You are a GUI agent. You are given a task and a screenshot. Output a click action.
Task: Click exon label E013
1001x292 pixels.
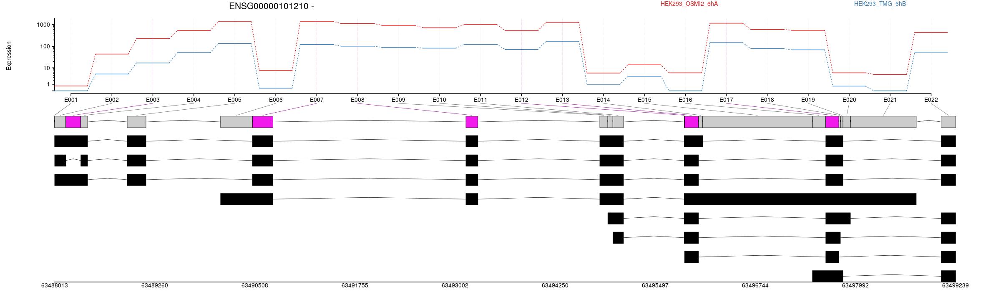pos(562,100)
